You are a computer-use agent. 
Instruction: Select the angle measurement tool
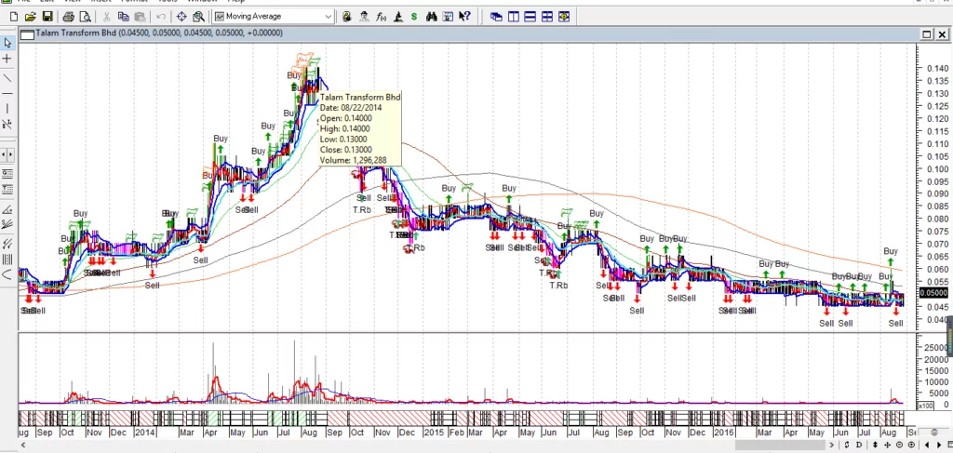pos(7,210)
